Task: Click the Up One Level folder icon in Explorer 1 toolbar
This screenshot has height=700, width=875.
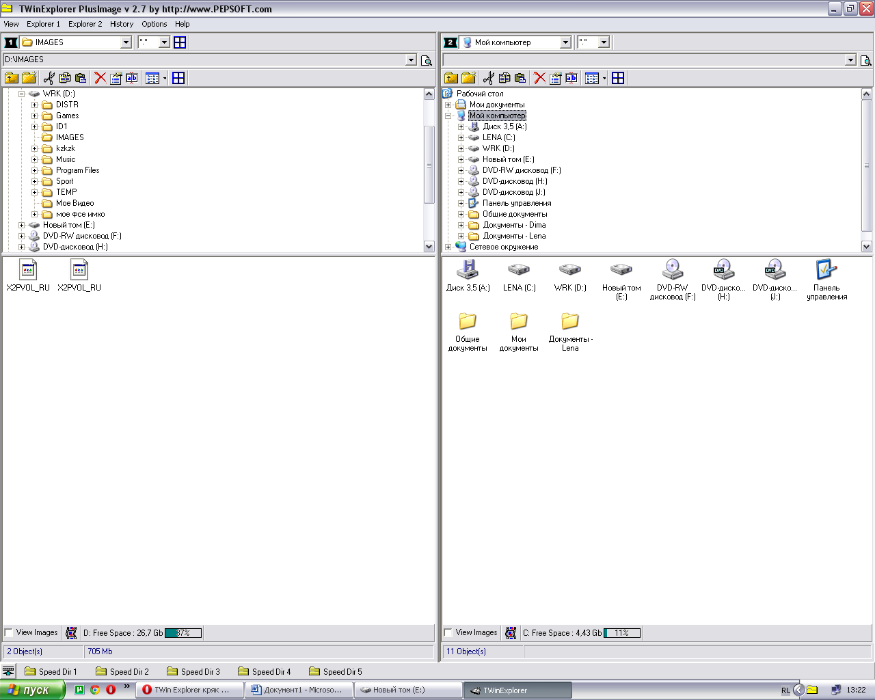Action: point(12,78)
